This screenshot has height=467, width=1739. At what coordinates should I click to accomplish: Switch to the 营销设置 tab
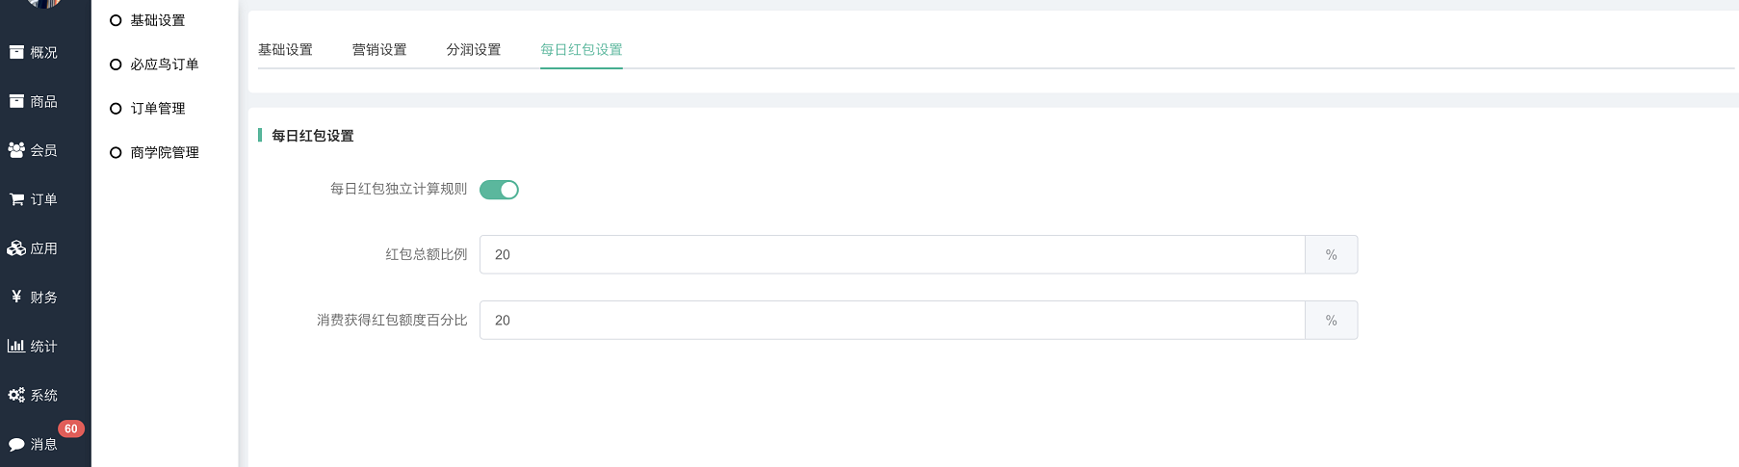point(379,50)
